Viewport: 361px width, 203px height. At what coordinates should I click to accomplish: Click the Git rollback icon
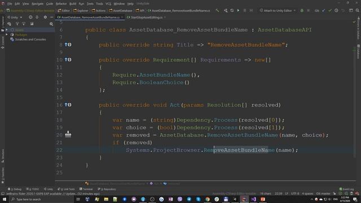[343, 11]
